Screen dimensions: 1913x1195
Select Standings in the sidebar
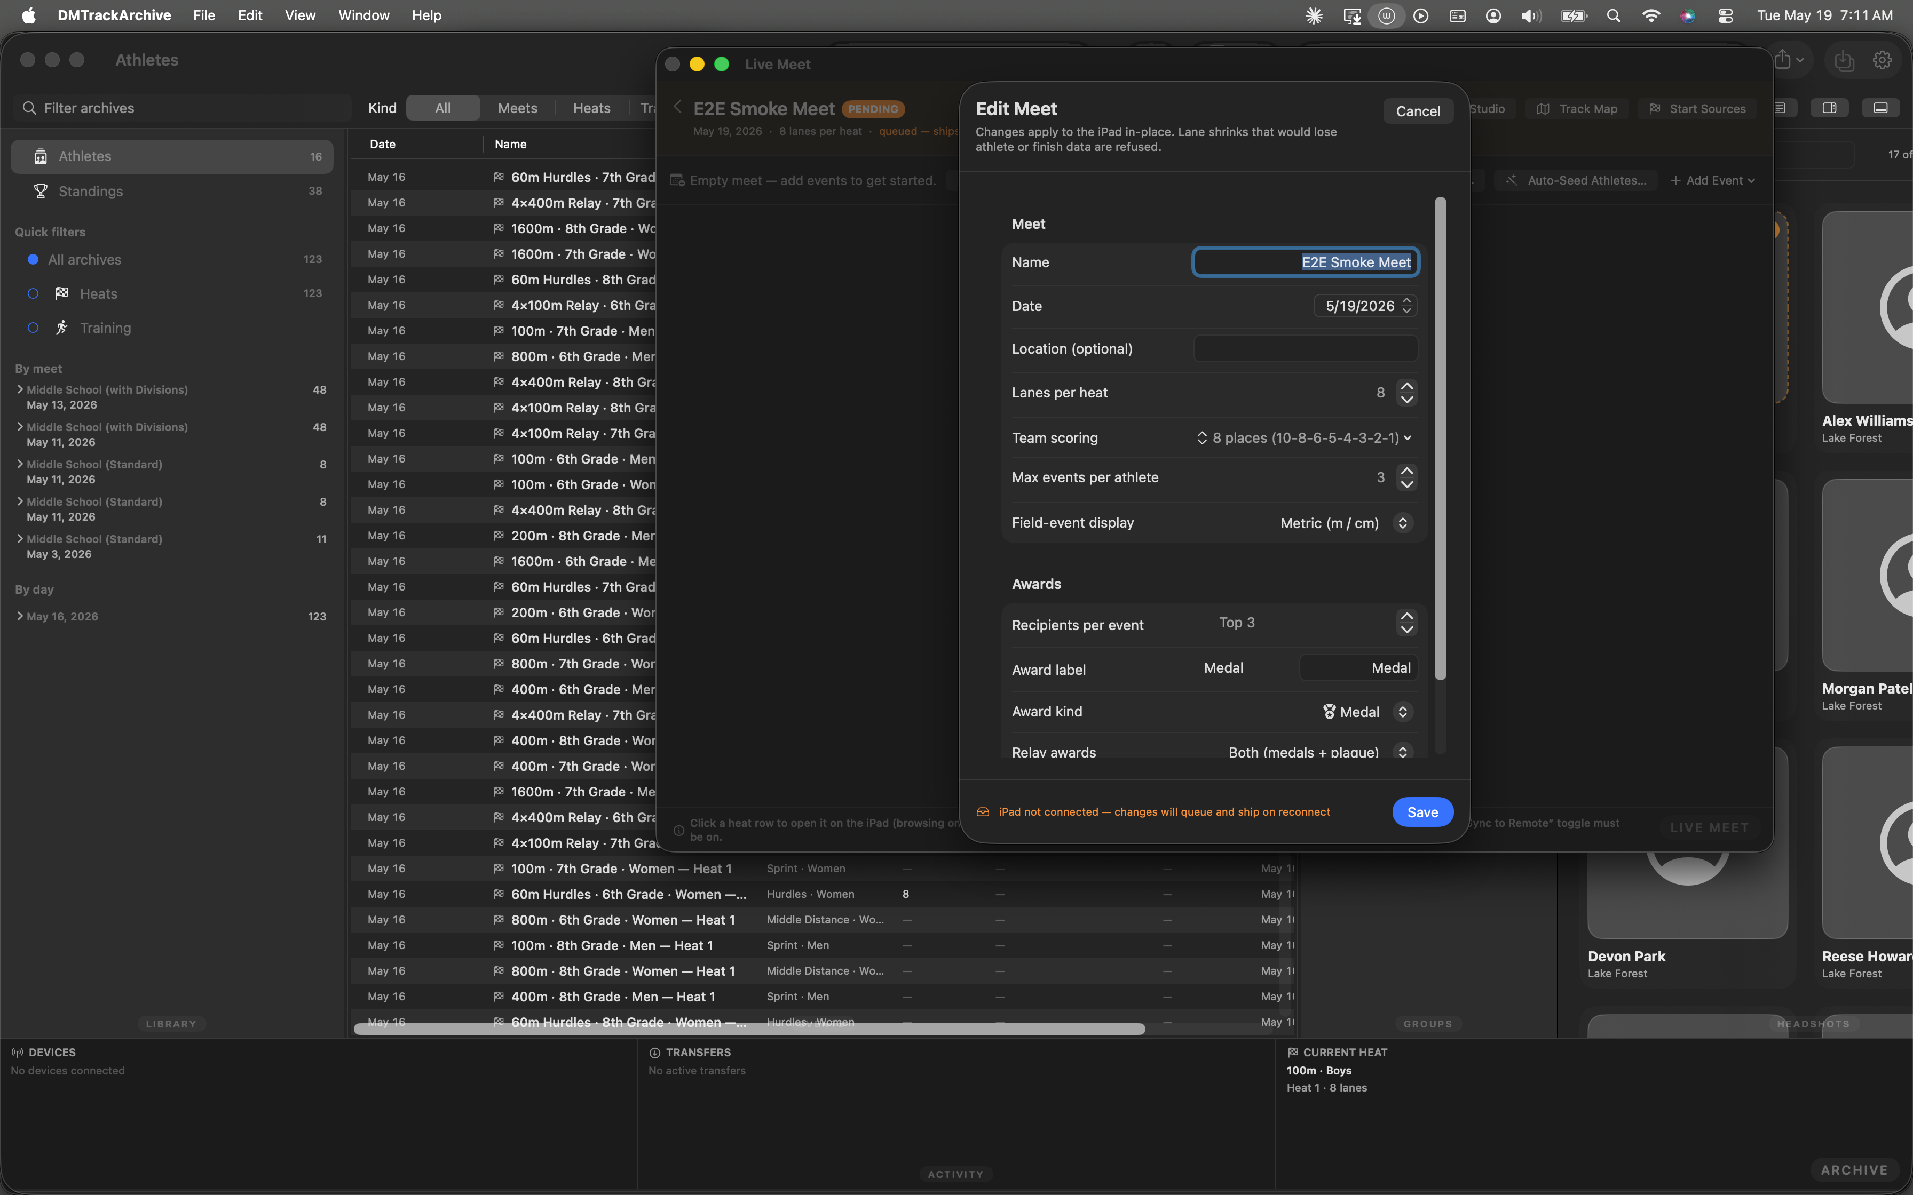click(x=171, y=192)
